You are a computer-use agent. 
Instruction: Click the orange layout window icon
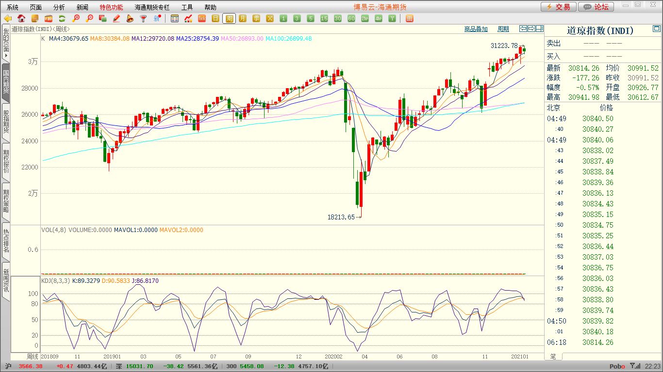coord(409,18)
